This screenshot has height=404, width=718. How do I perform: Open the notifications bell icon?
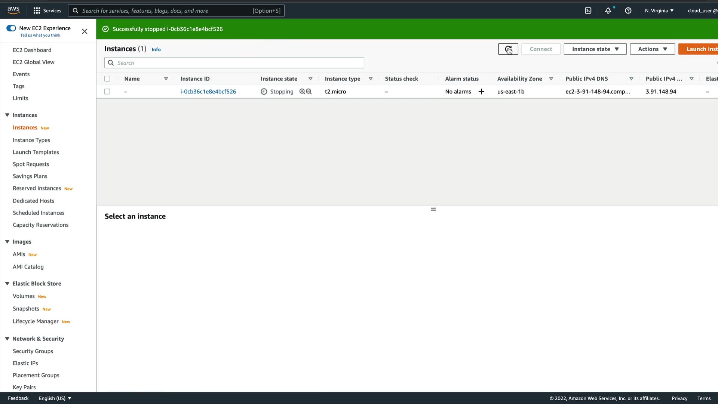(x=608, y=10)
